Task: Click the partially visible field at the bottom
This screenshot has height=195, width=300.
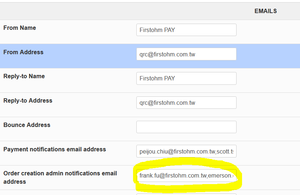Action: (x=186, y=194)
